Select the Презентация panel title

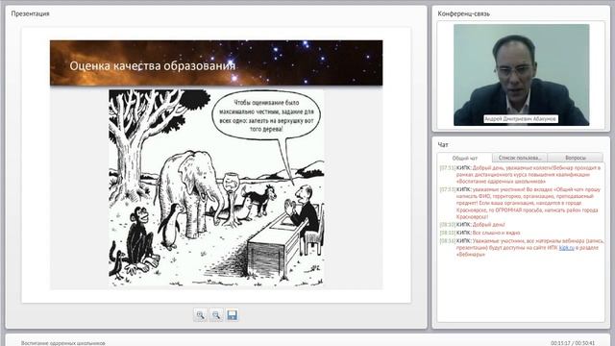click(30, 13)
